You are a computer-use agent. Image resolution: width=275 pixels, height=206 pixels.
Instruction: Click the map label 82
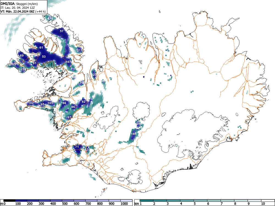84,102
